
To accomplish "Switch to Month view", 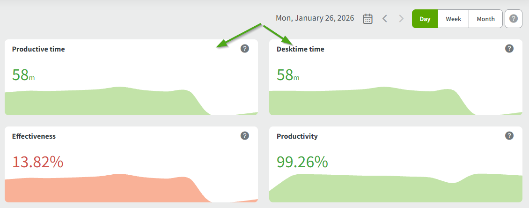I will coord(485,19).
